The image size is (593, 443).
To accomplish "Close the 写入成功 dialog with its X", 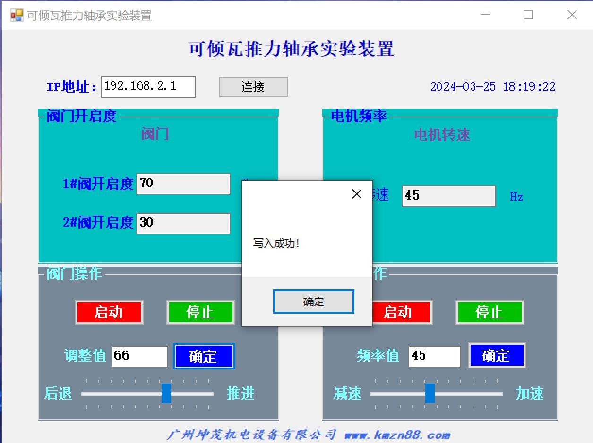I will [357, 194].
